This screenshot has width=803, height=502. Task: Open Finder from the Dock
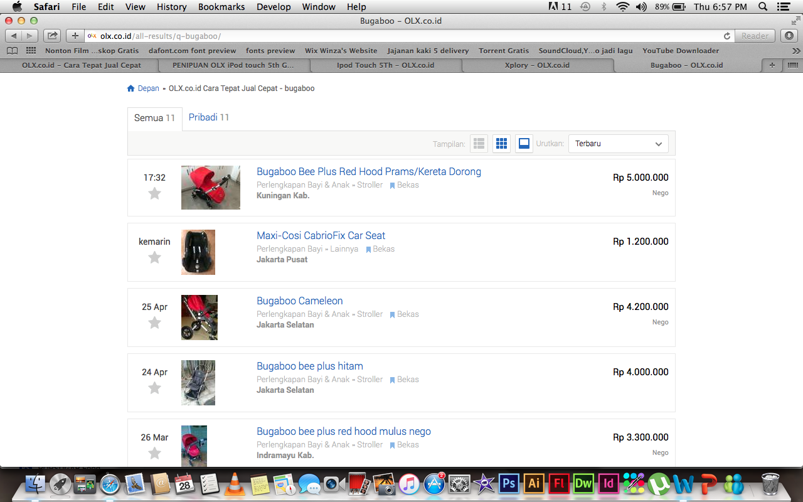36,484
